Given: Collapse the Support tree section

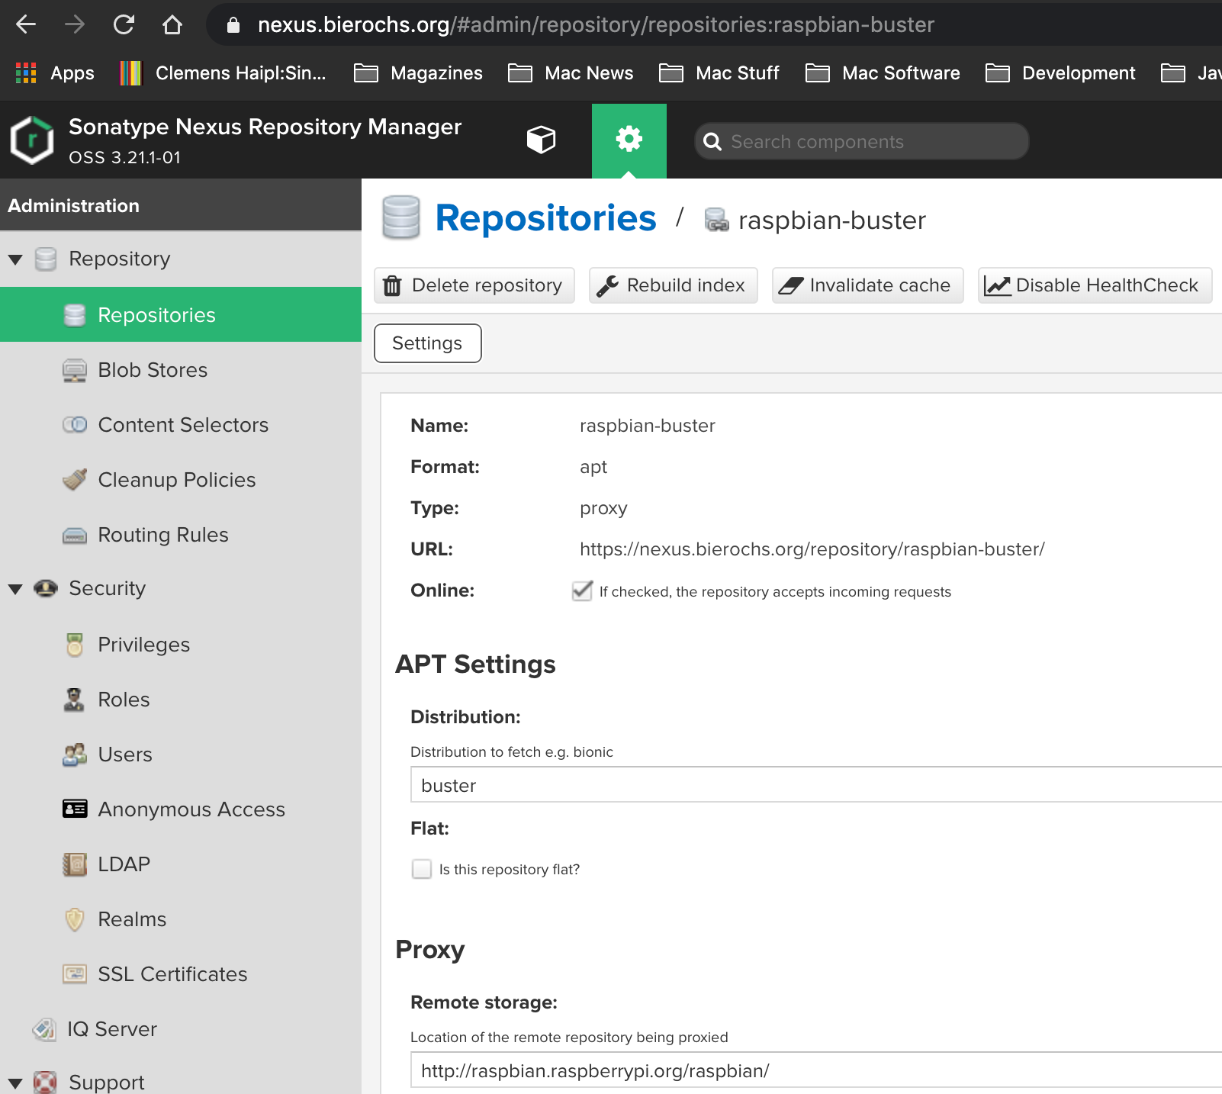Looking at the screenshot, I should (x=15, y=1083).
